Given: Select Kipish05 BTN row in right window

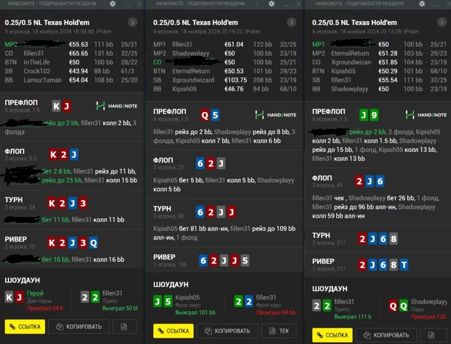Looking at the screenshot, I should click(x=379, y=71).
